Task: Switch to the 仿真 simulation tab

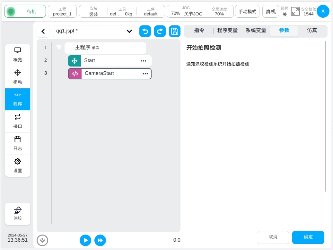Action: pyautogui.click(x=312, y=31)
